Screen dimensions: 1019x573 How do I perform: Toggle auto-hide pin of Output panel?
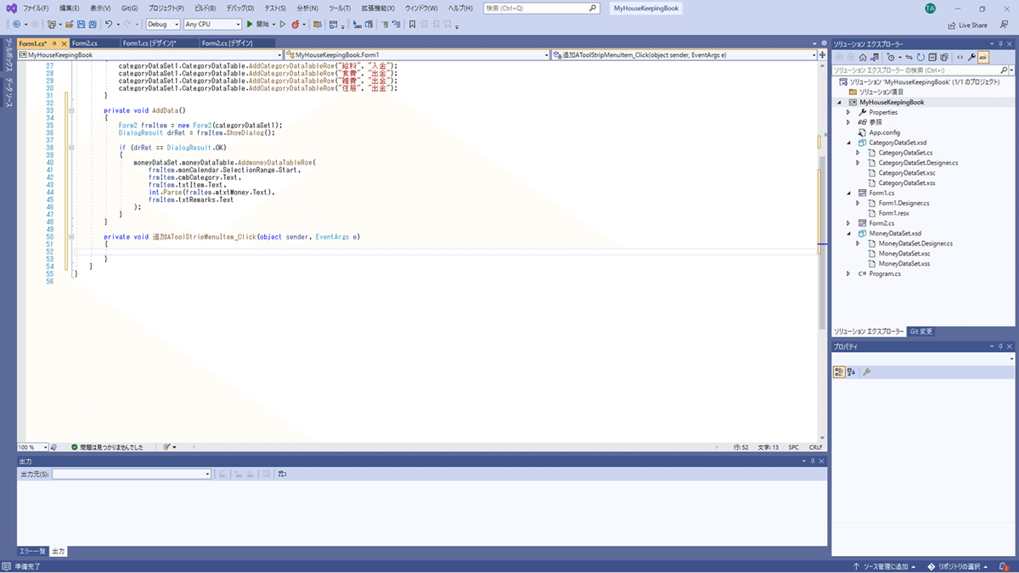point(812,461)
